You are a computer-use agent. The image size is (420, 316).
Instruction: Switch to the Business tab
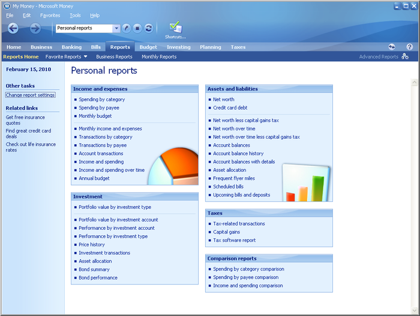point(41,47)
